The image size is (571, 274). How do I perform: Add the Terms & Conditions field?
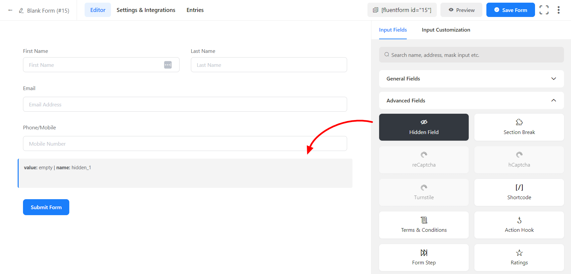coord(423,225)
